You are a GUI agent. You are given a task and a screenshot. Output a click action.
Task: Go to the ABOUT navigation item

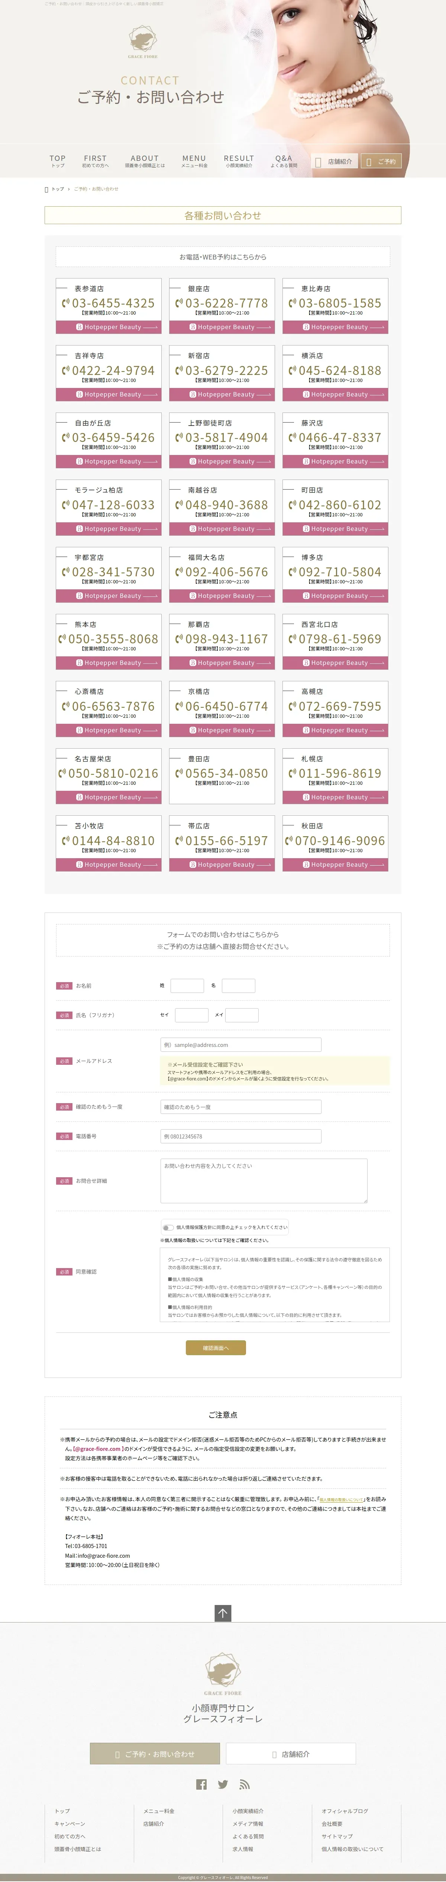[144, 161]
